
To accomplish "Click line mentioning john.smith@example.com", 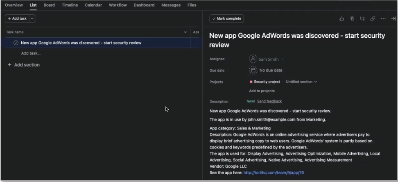I will coord(268,119).
